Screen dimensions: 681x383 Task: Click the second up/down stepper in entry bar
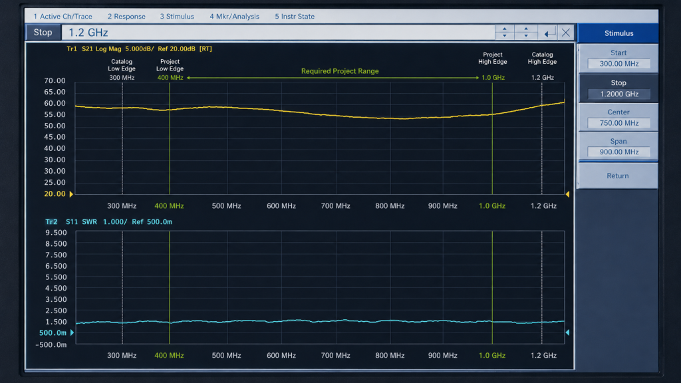point(526,33)
